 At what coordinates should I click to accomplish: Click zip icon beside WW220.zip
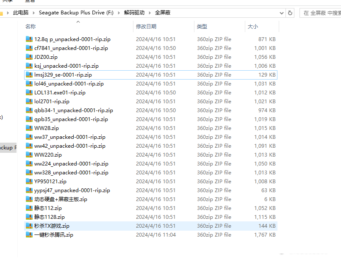pos(29,155)
